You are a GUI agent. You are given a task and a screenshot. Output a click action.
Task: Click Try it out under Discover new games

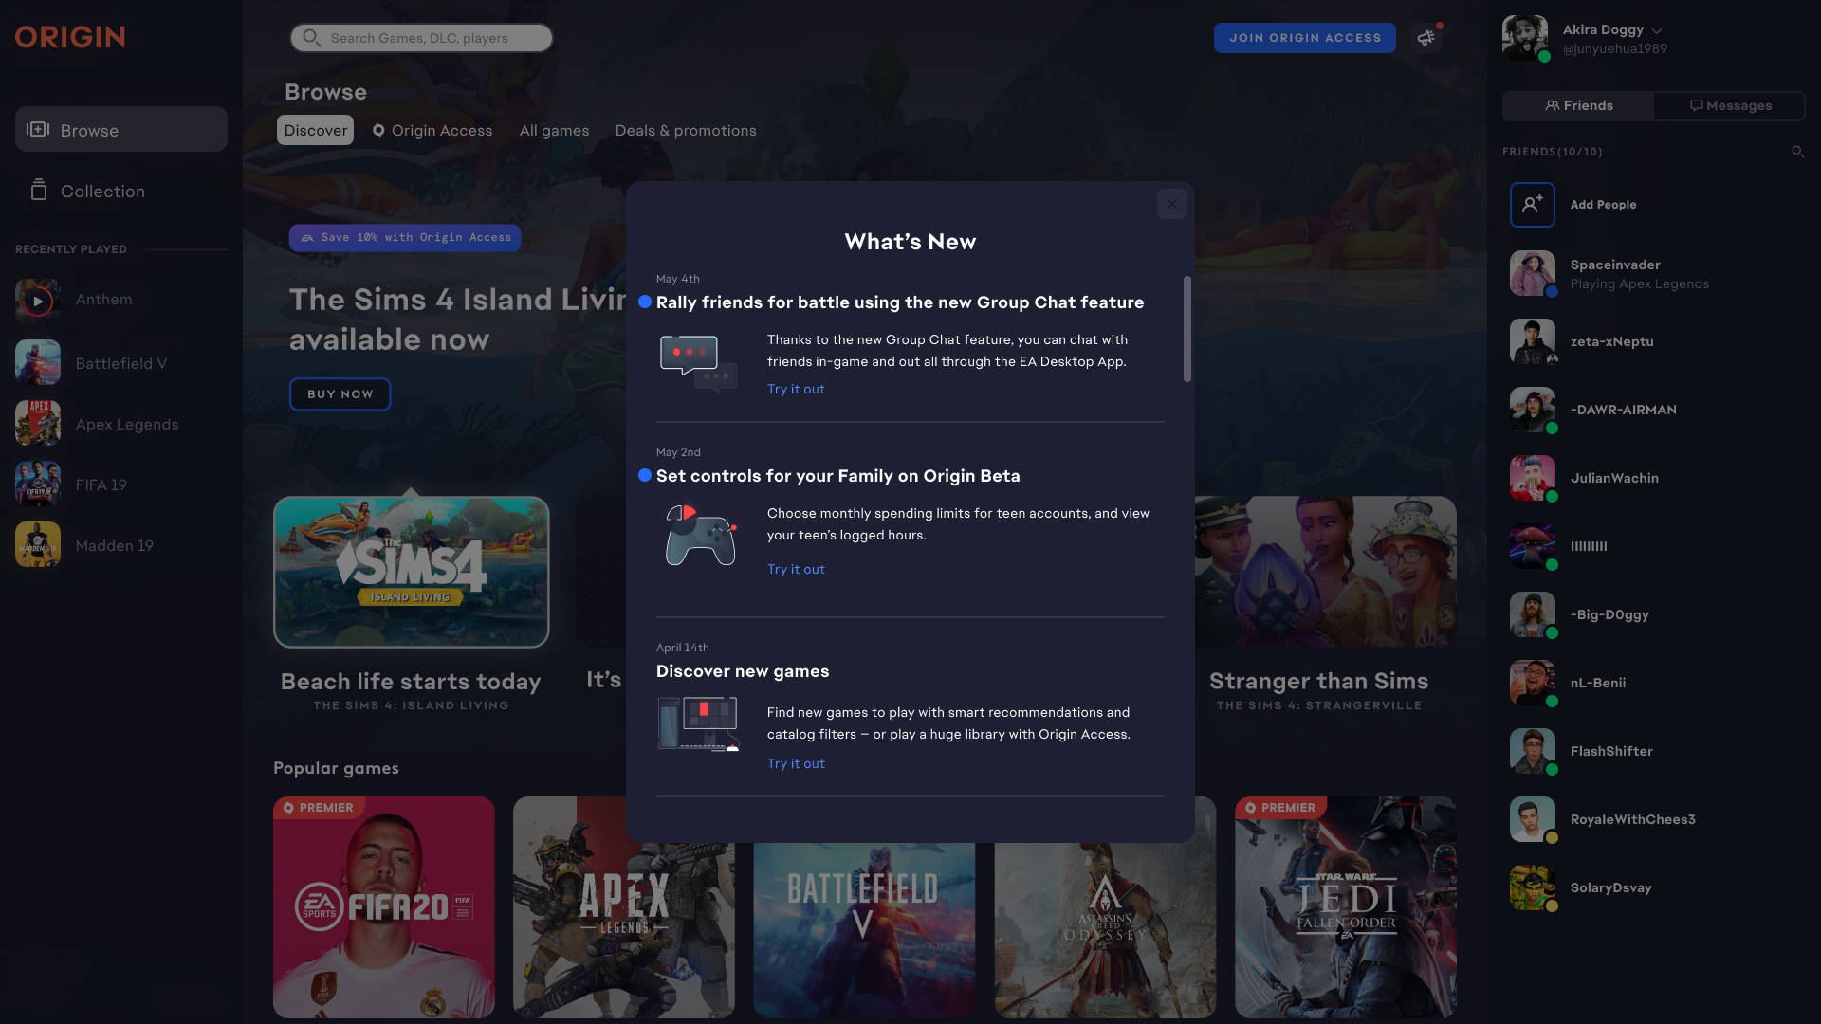[795, 764]
